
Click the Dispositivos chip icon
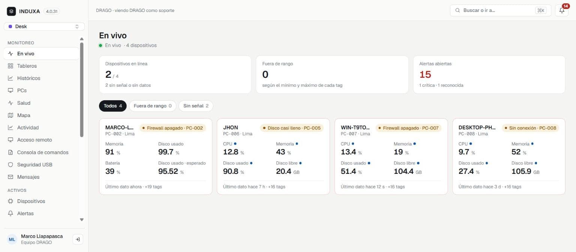coord(10,201)
